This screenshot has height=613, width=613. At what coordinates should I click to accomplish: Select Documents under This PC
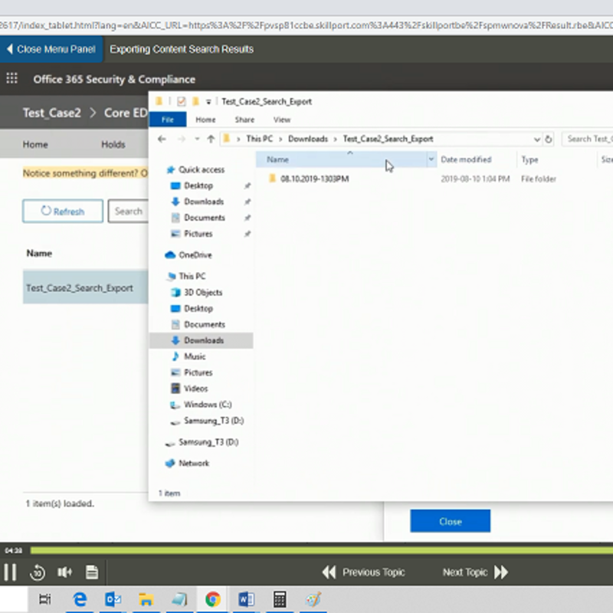(x=204, y=324)
